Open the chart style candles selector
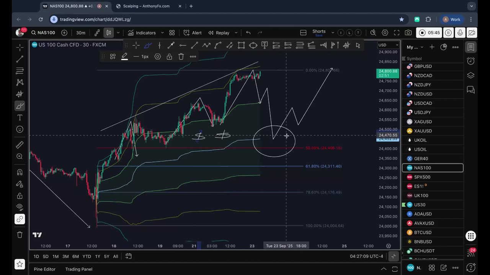 click(109, 33)
